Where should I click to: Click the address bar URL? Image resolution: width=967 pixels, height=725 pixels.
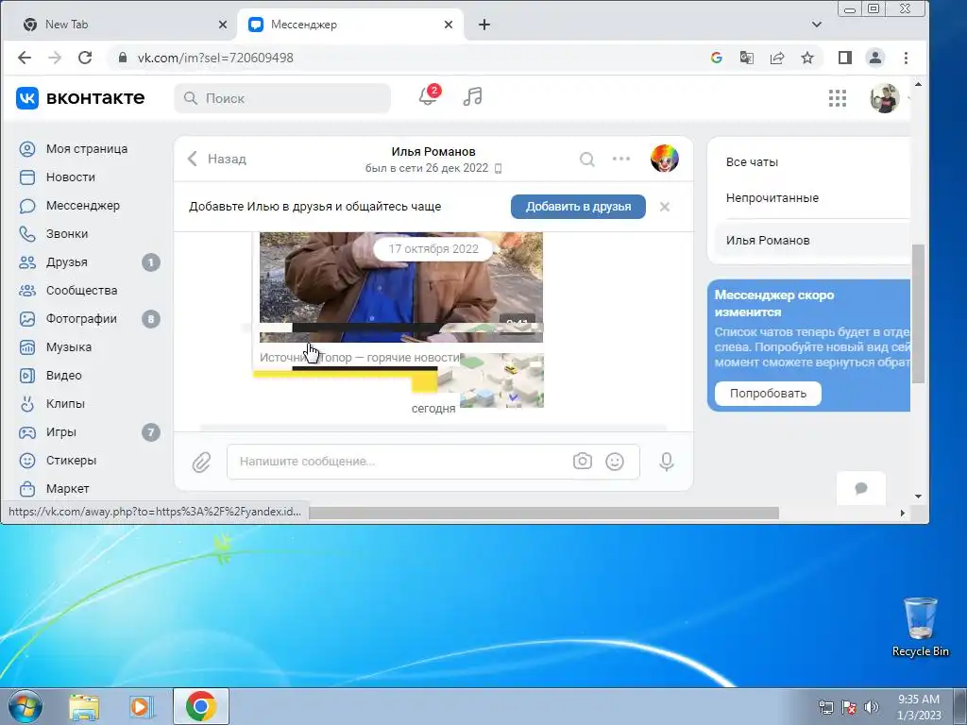tap(215, 58)
